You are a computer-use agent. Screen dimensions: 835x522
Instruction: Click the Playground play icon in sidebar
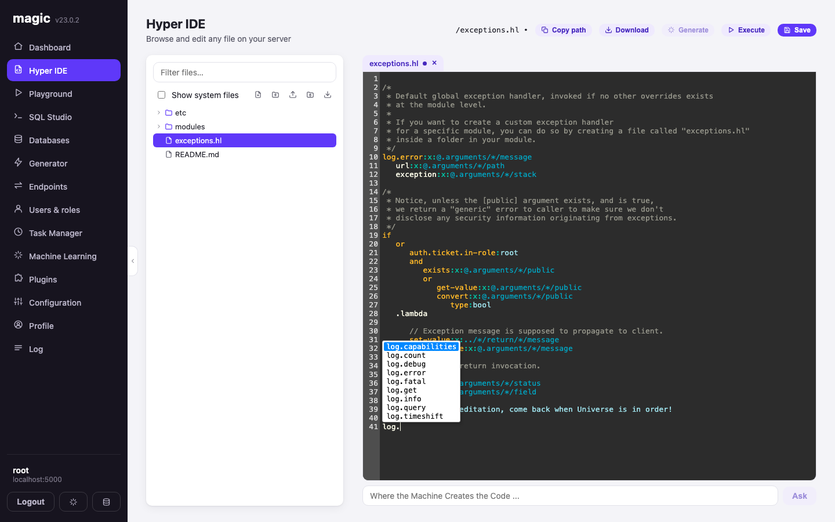point(18,93)
